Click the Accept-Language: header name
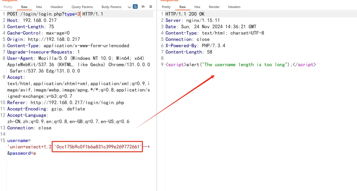This screenshot has height=191, width=357. 28,115
